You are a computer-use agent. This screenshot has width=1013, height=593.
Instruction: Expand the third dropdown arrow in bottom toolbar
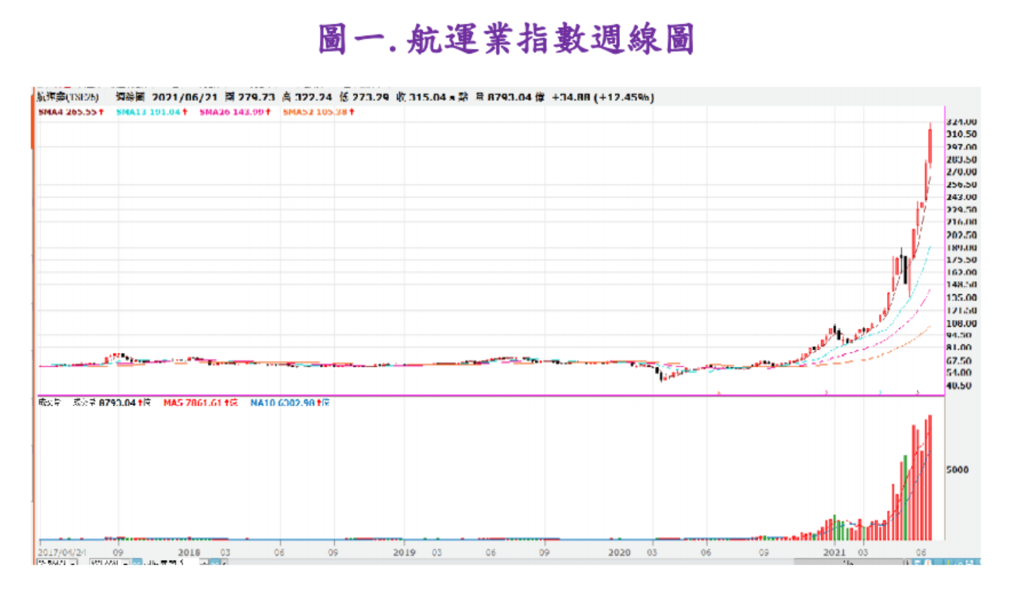pos(204,563)
